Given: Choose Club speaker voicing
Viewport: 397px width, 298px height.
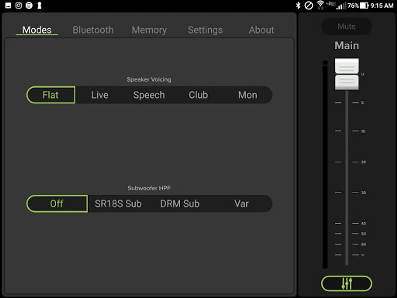Looking at the screenshot, I should point(198,95).
